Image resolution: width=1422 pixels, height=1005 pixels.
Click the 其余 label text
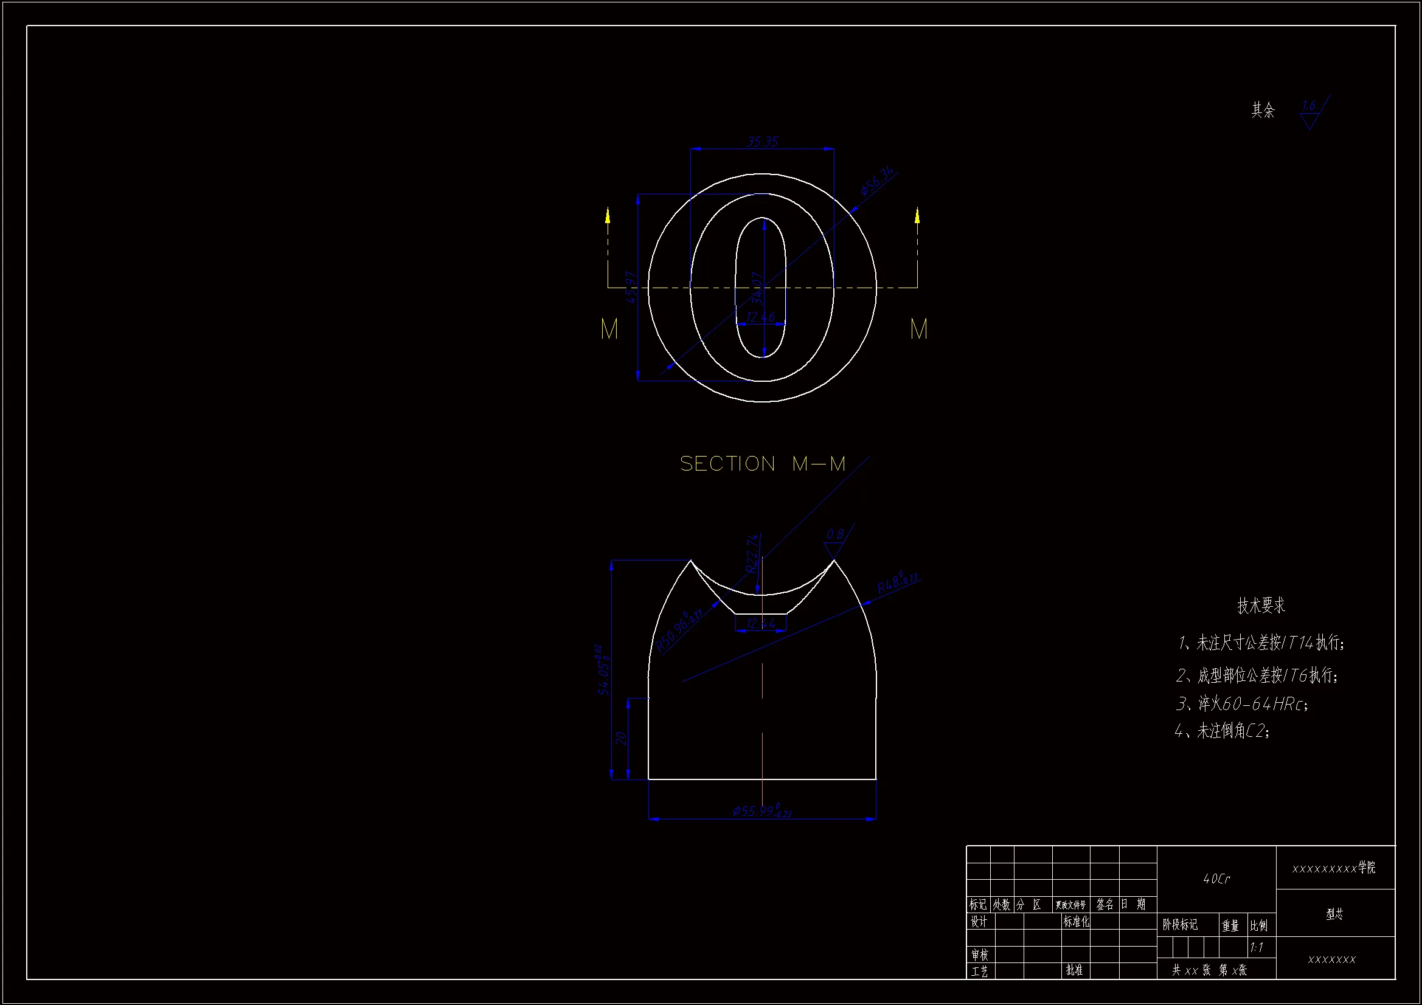[1263, 110]
